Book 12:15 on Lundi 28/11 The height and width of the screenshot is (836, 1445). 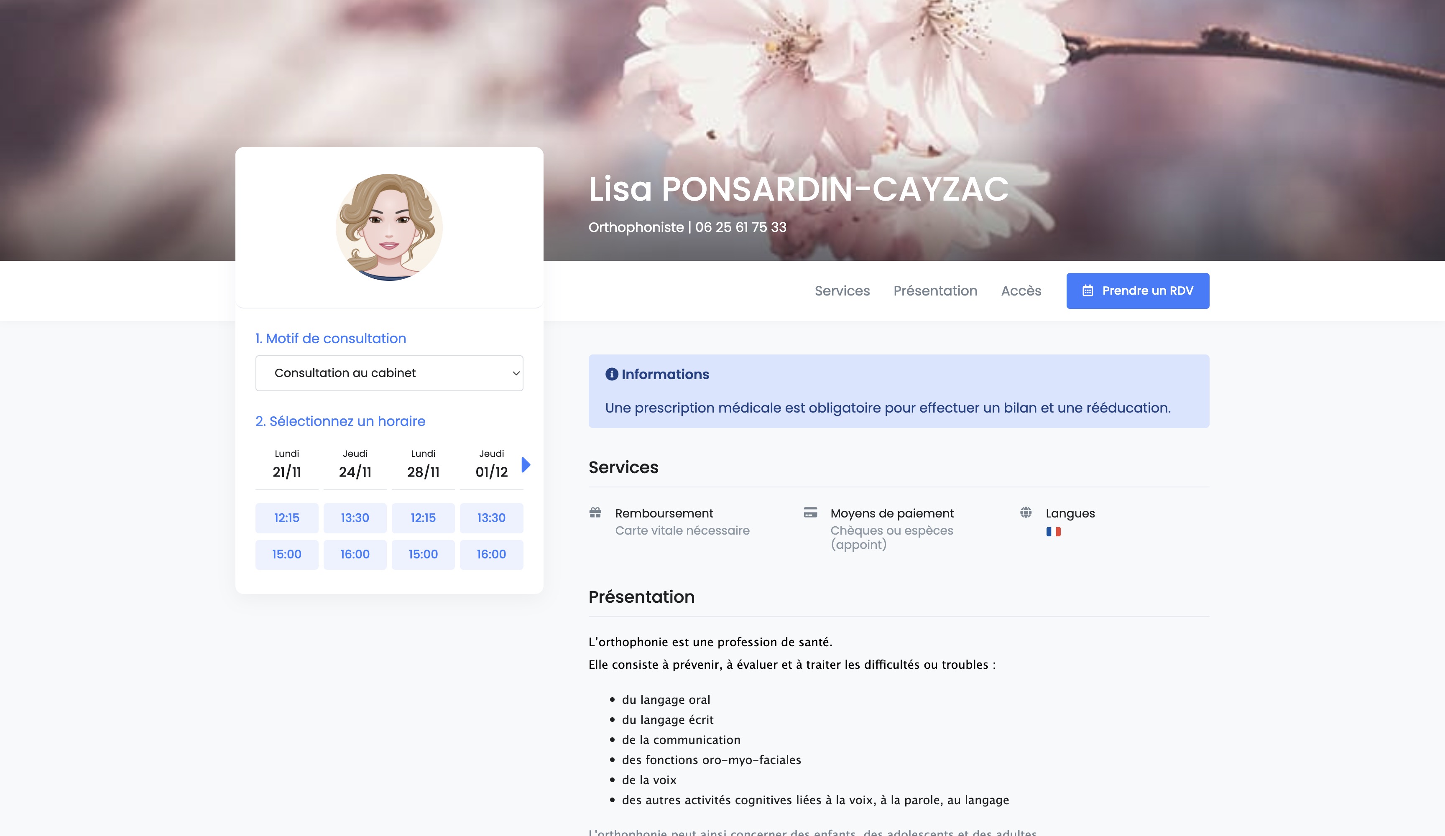[423, 518]
